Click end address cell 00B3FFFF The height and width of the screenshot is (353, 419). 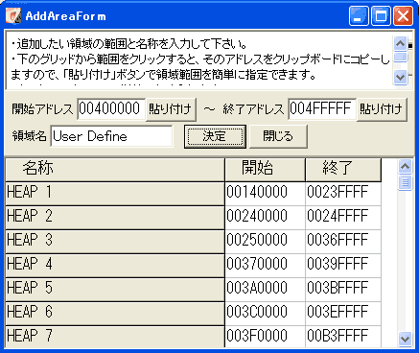[x=343, y=337]
